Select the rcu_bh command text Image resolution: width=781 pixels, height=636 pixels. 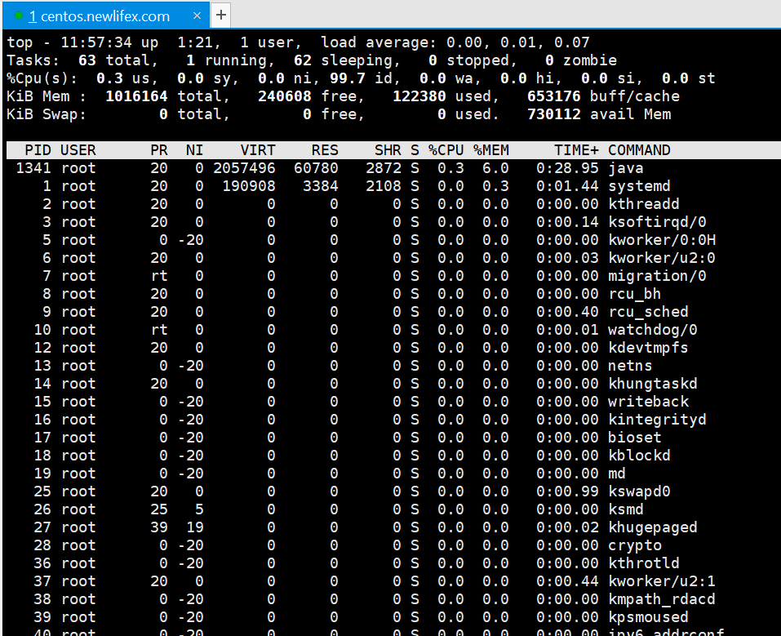point(635,294)
